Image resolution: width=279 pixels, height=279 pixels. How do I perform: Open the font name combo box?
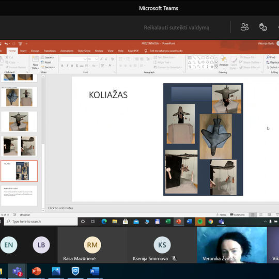[x=73, y=59]
